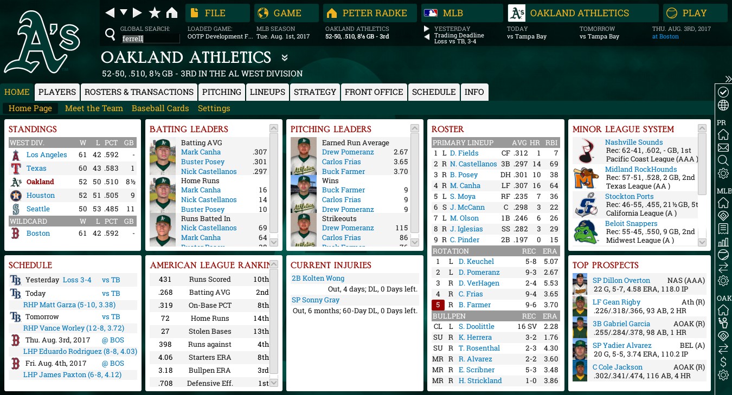Viewport: 732px width, 395px height.
Task: Click the Minor League System scroll-down arrow
Action: (702, 242)
